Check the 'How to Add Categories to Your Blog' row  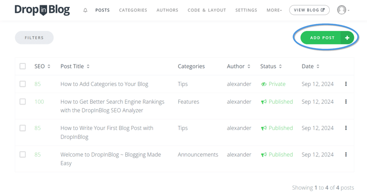pos(23,84)
